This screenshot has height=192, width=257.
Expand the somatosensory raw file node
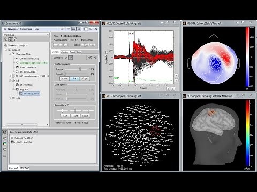pos(10,76)
